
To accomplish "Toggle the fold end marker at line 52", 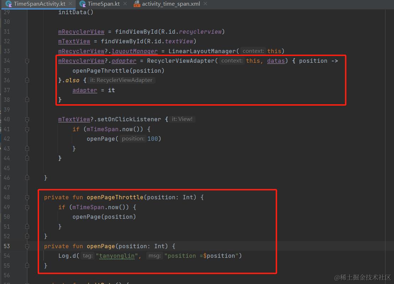I will click(x=27, y=236).
